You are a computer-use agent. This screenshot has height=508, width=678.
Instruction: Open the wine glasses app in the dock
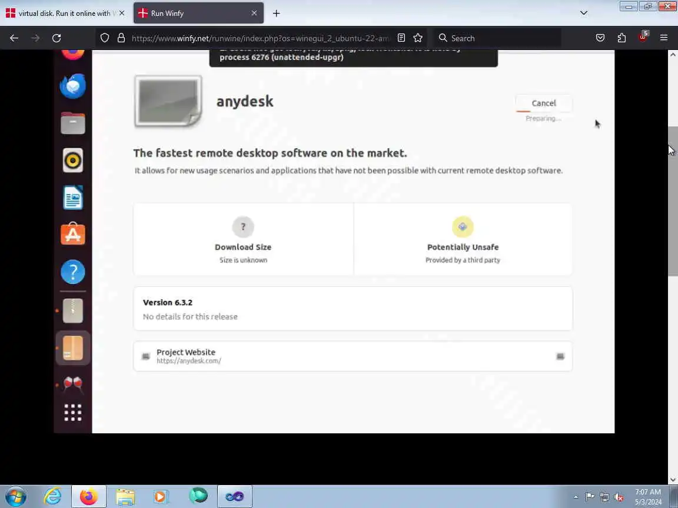pyautogui.click(x=72, y=383)
